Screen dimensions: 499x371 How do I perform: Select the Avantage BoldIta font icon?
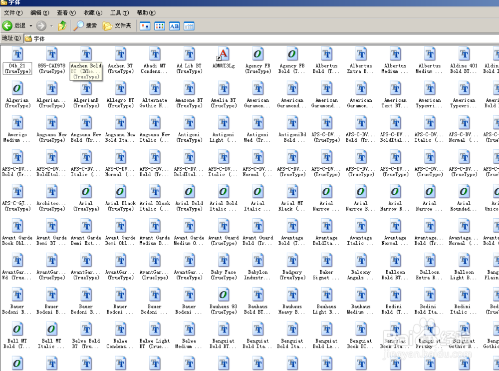(327, 226)
